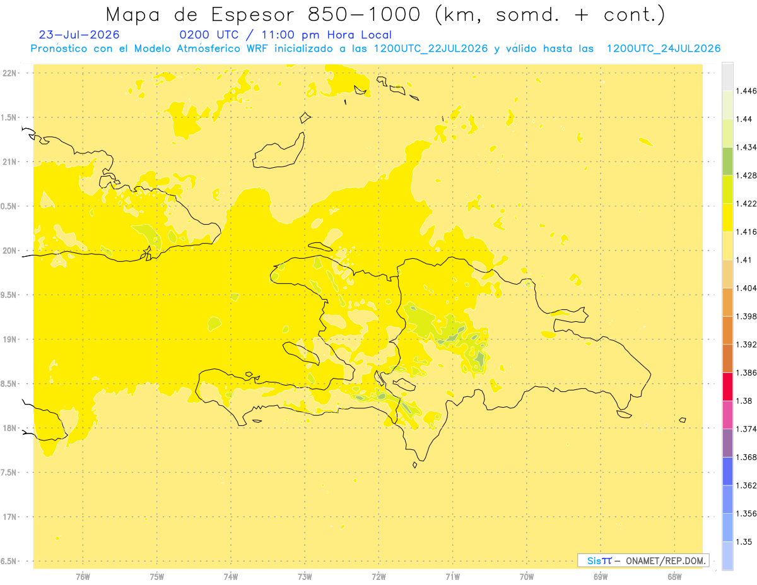This screenshot has width=757, height=585.
Task: Click the '18N' latitude label
Action: click(10, 428)
